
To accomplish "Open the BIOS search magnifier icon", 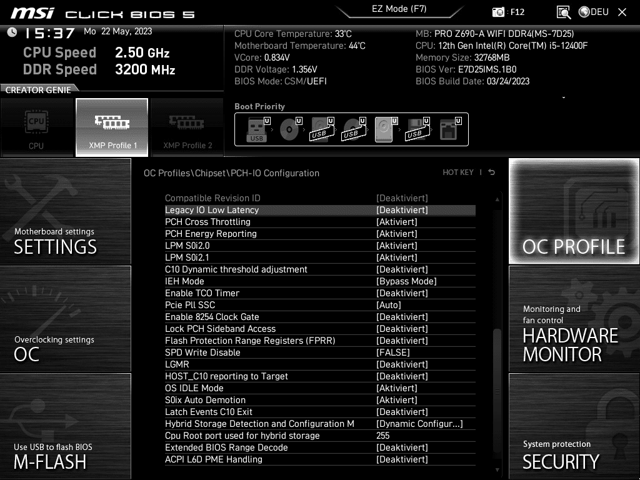I will pyautogui.click(x=563, y=12).
